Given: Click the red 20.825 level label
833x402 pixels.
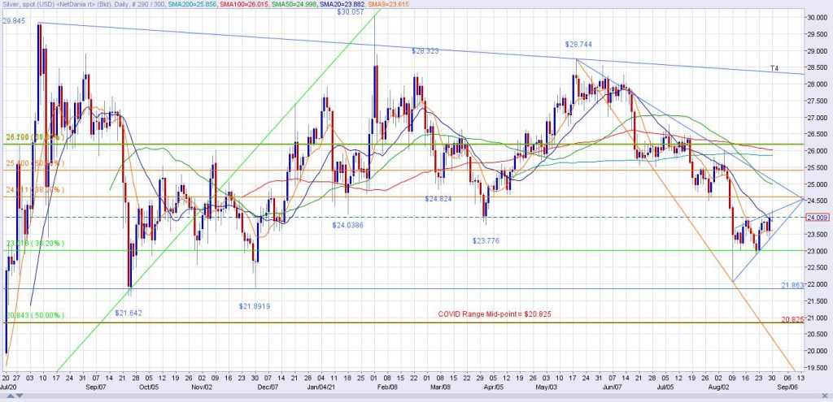Looking at the screenshot, I should tap(792, 319).
